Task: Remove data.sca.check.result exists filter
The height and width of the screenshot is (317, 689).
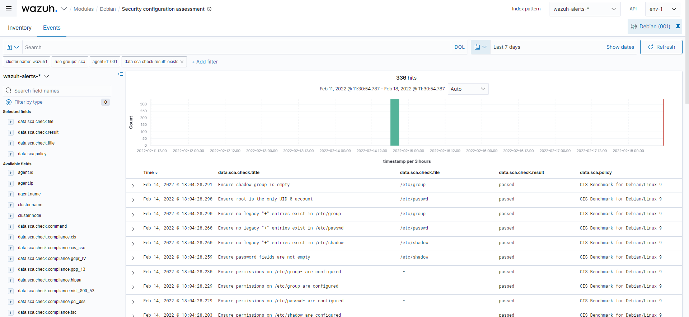Action: click(182, 62)
